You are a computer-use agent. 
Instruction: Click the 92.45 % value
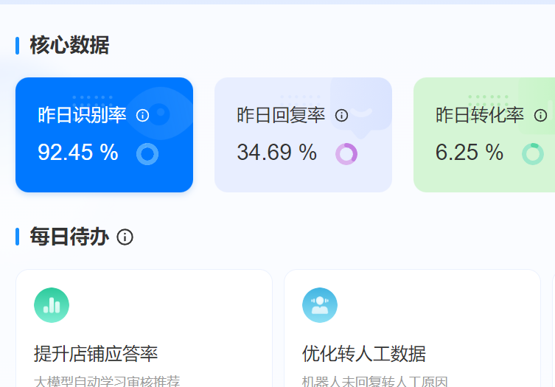[x=78, y=153]
